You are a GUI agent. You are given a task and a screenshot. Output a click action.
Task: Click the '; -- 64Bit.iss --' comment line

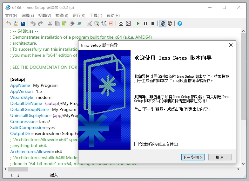pyautogui.click(x=24, y=31)
